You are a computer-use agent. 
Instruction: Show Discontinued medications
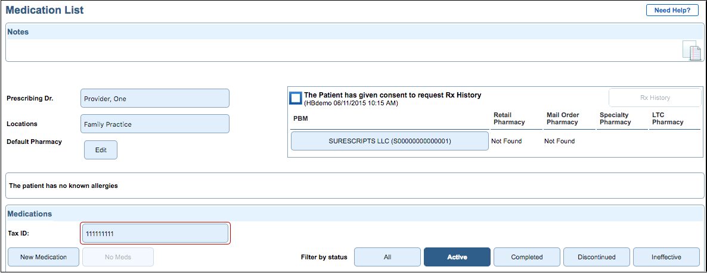[x=596, y=257]
